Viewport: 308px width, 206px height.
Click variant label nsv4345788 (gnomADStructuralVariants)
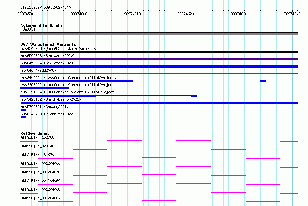(x=59, y=48)
